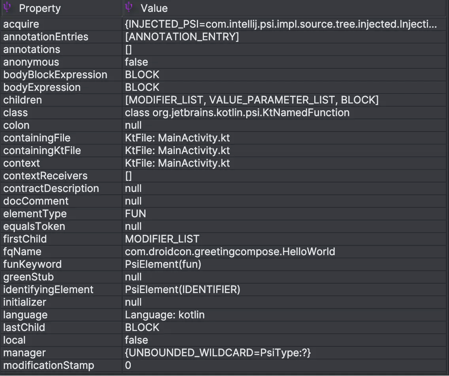449x376 pixels.
Task: Click the funKeyword value PsiElement(fun)
Action: [x=163, y=264]
